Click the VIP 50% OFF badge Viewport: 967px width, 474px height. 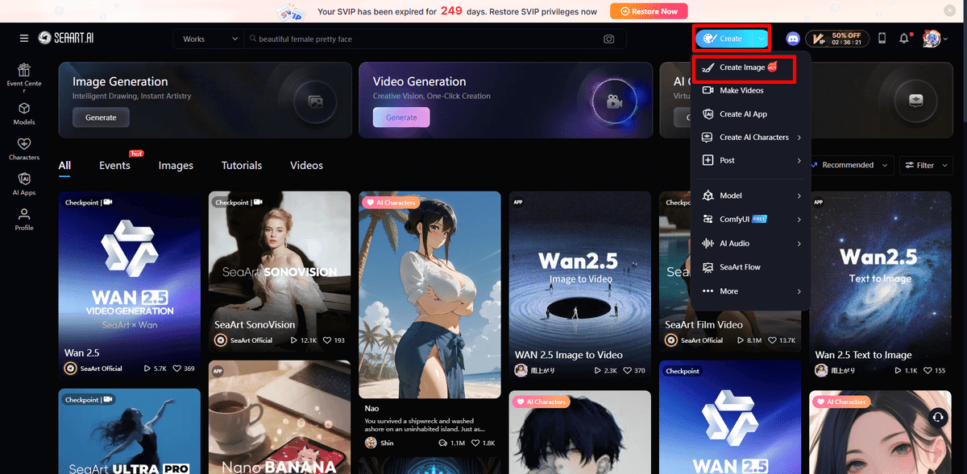[x=837, y=39]
